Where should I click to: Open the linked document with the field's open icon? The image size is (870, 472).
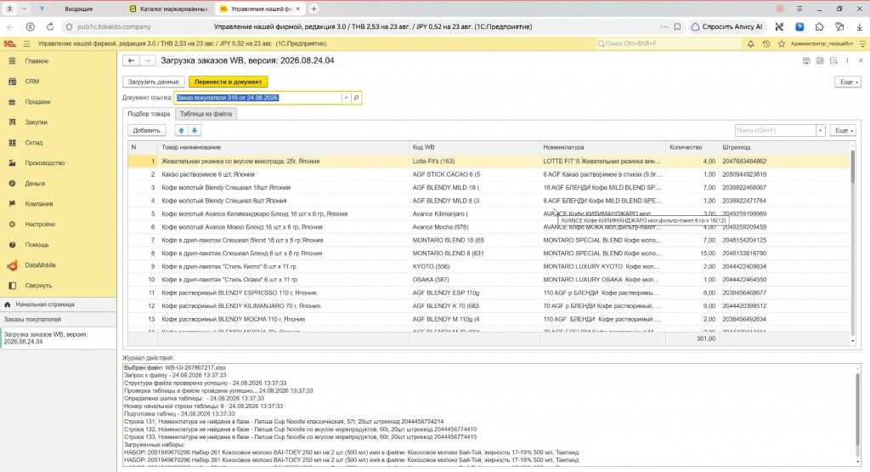point(356,98)
